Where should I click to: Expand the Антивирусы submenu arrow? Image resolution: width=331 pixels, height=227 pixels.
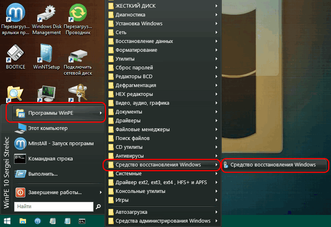[x=216, y=156]
